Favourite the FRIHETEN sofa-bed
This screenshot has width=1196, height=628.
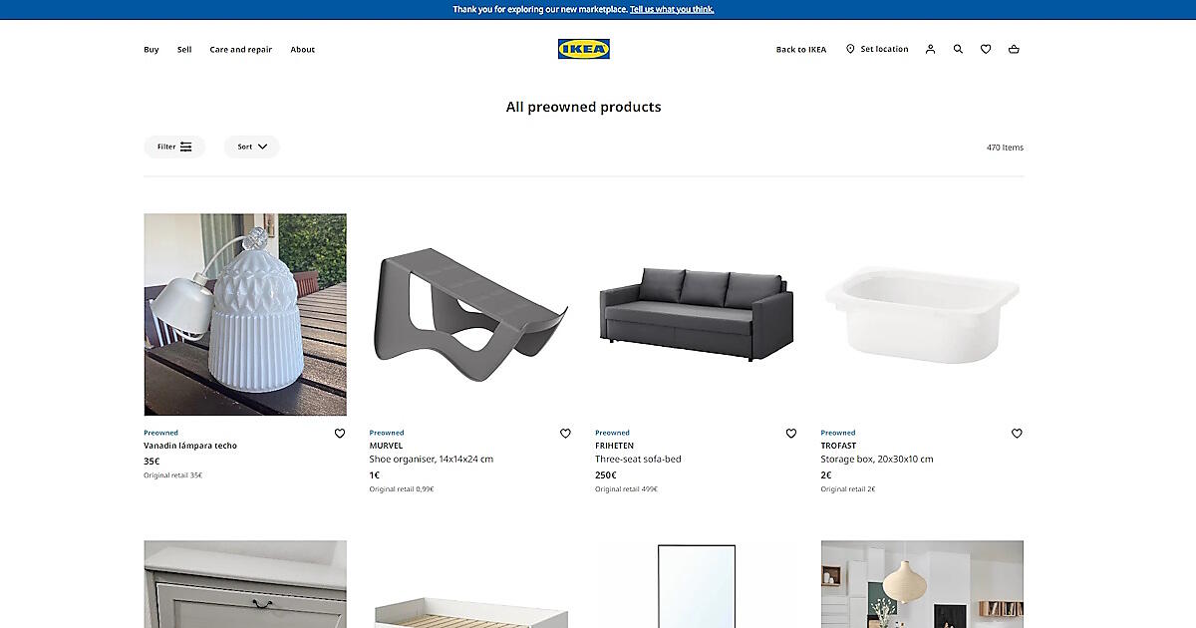(791, 434)
